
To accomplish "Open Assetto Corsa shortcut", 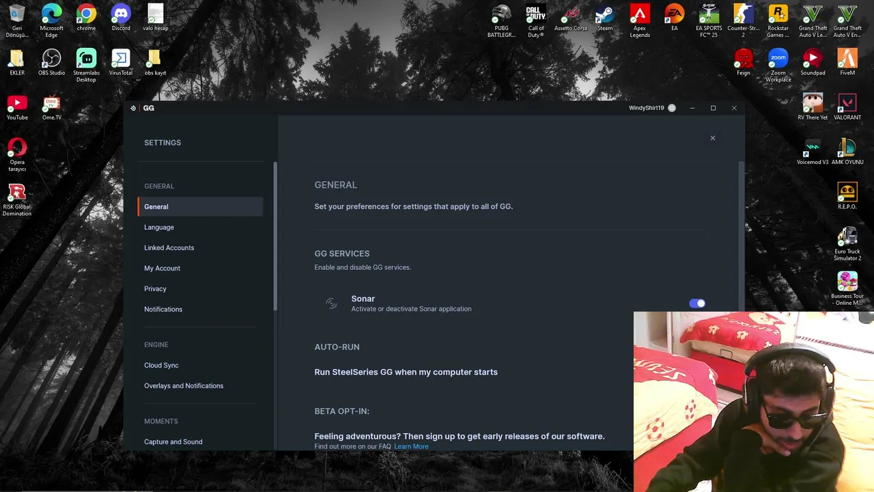I will click(571, 18).
